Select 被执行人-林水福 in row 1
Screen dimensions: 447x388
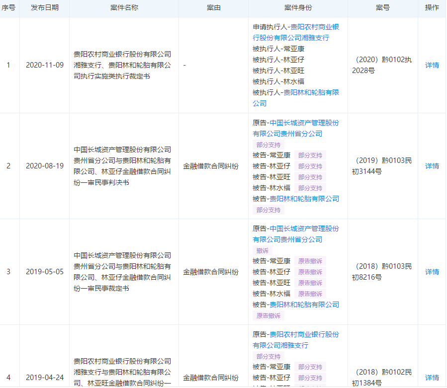(x=278, y=82)
